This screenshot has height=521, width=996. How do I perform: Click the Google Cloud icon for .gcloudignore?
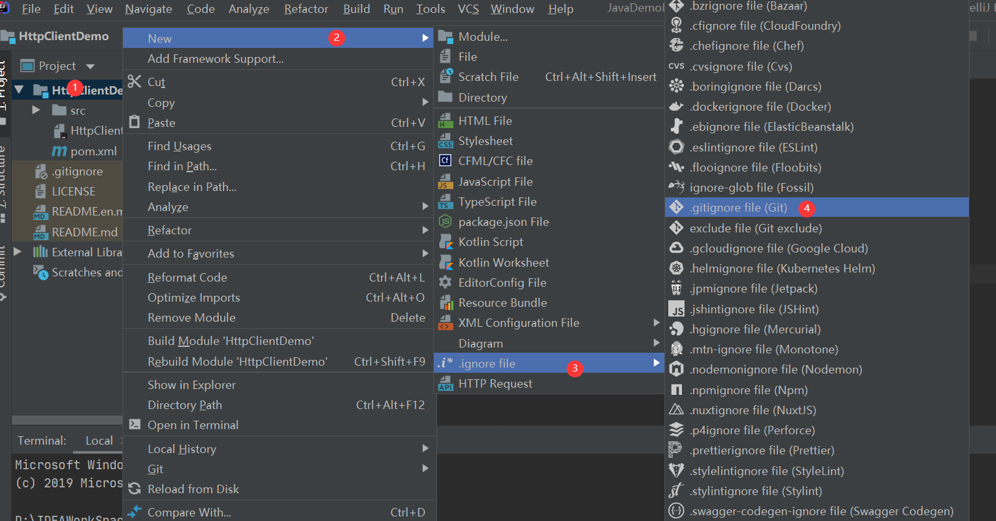click(x=676, y=248)
